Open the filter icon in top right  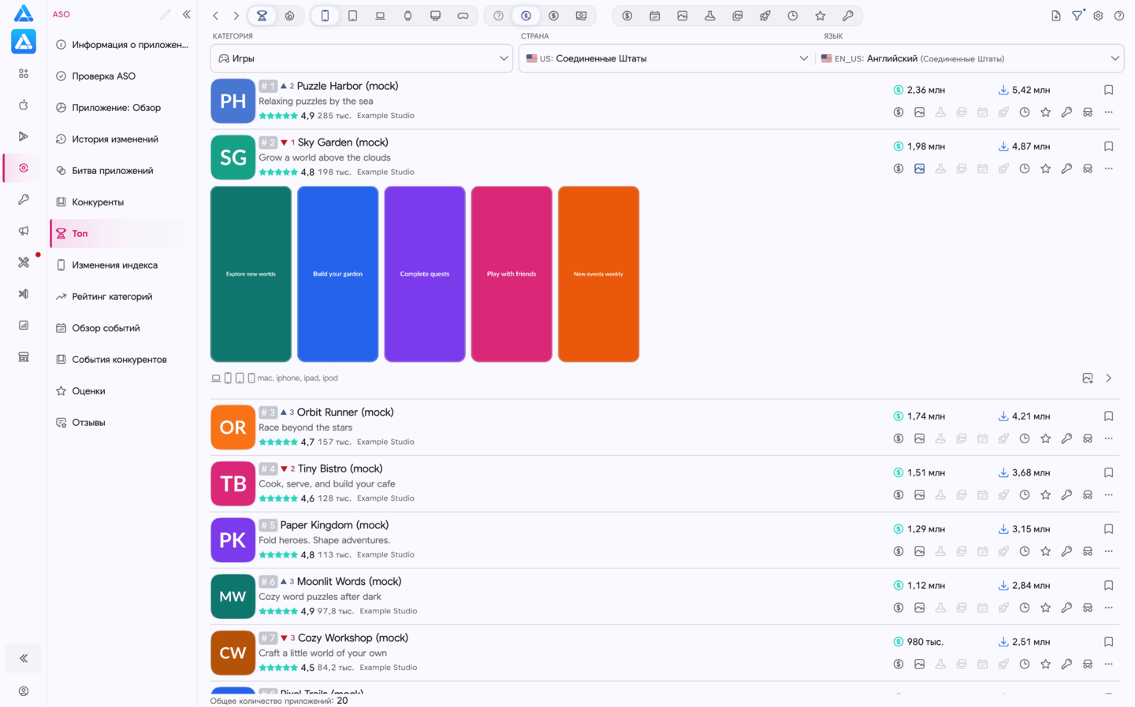click(x=1077, y=15)
